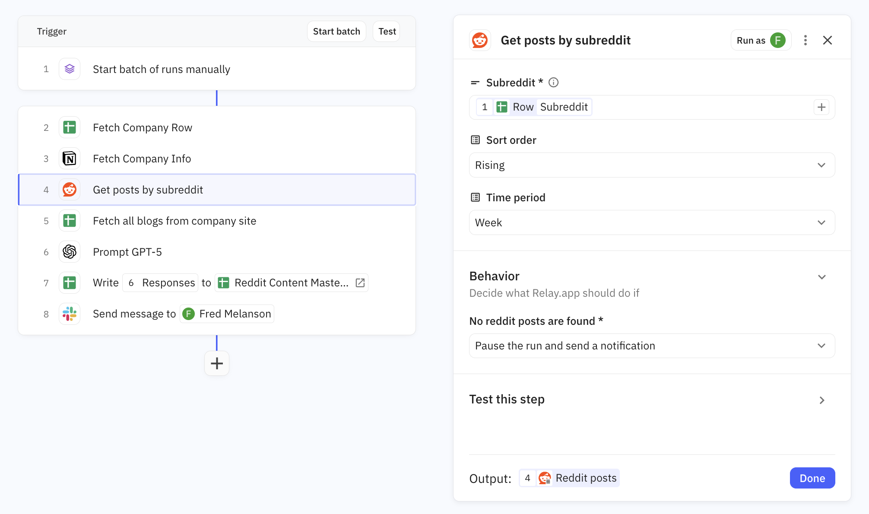This screenshot has height=514, width=869.
Task: Click the info icon beside Subreddit label
Action: click(x=553, y=82)
